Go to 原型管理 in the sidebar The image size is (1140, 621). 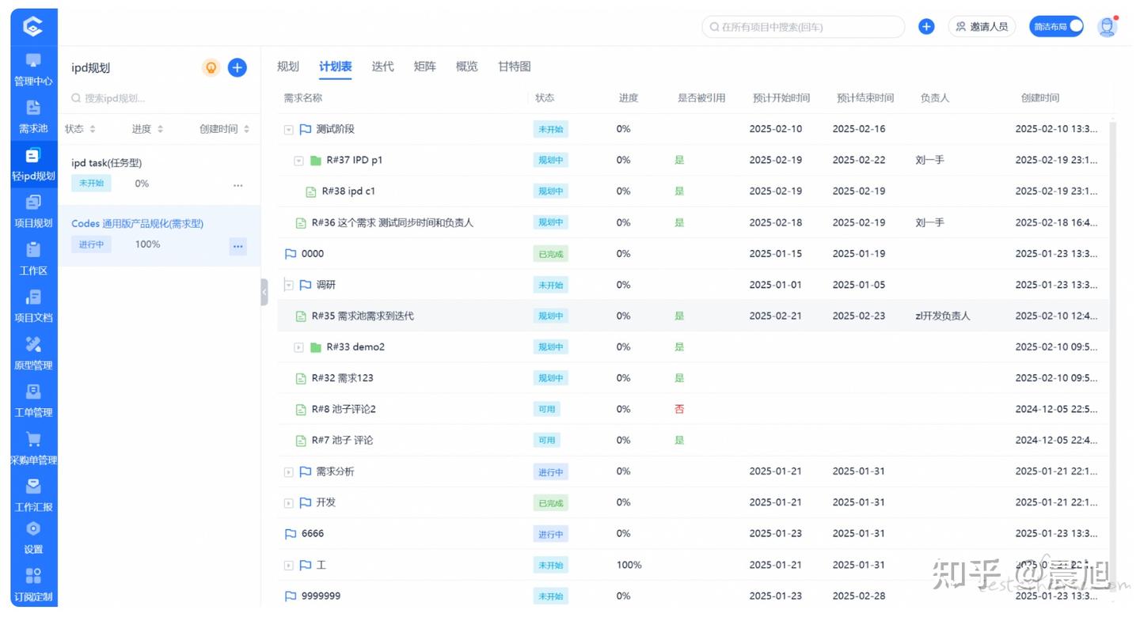[x=33, y=354]
